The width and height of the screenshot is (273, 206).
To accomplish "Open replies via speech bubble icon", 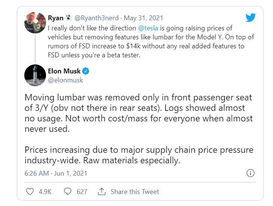I will coord(68,191).
